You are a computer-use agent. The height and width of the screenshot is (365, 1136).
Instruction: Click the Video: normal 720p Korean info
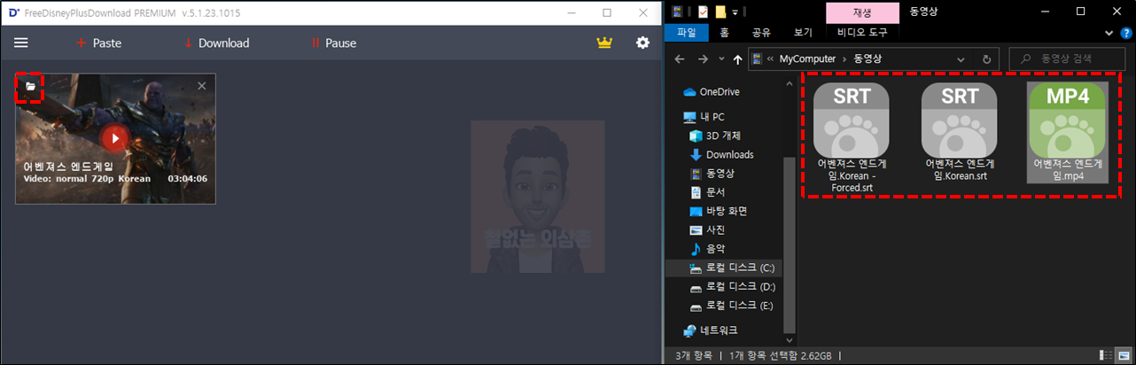[88, 179]
